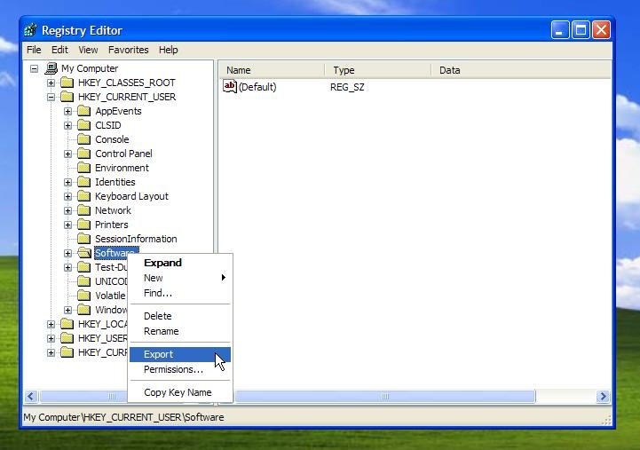Screen dimensions: 640x450
Task: Click the My Computer icon
Action: click(51, 68)
